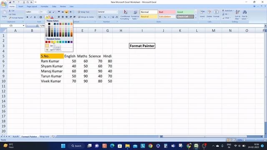
Task: Click More Colors in the palette
Action: pyautogui.click(x=56, y=50)
